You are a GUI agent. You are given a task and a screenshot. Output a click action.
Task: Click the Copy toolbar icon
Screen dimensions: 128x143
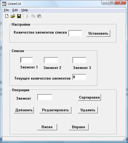(33, 16)
